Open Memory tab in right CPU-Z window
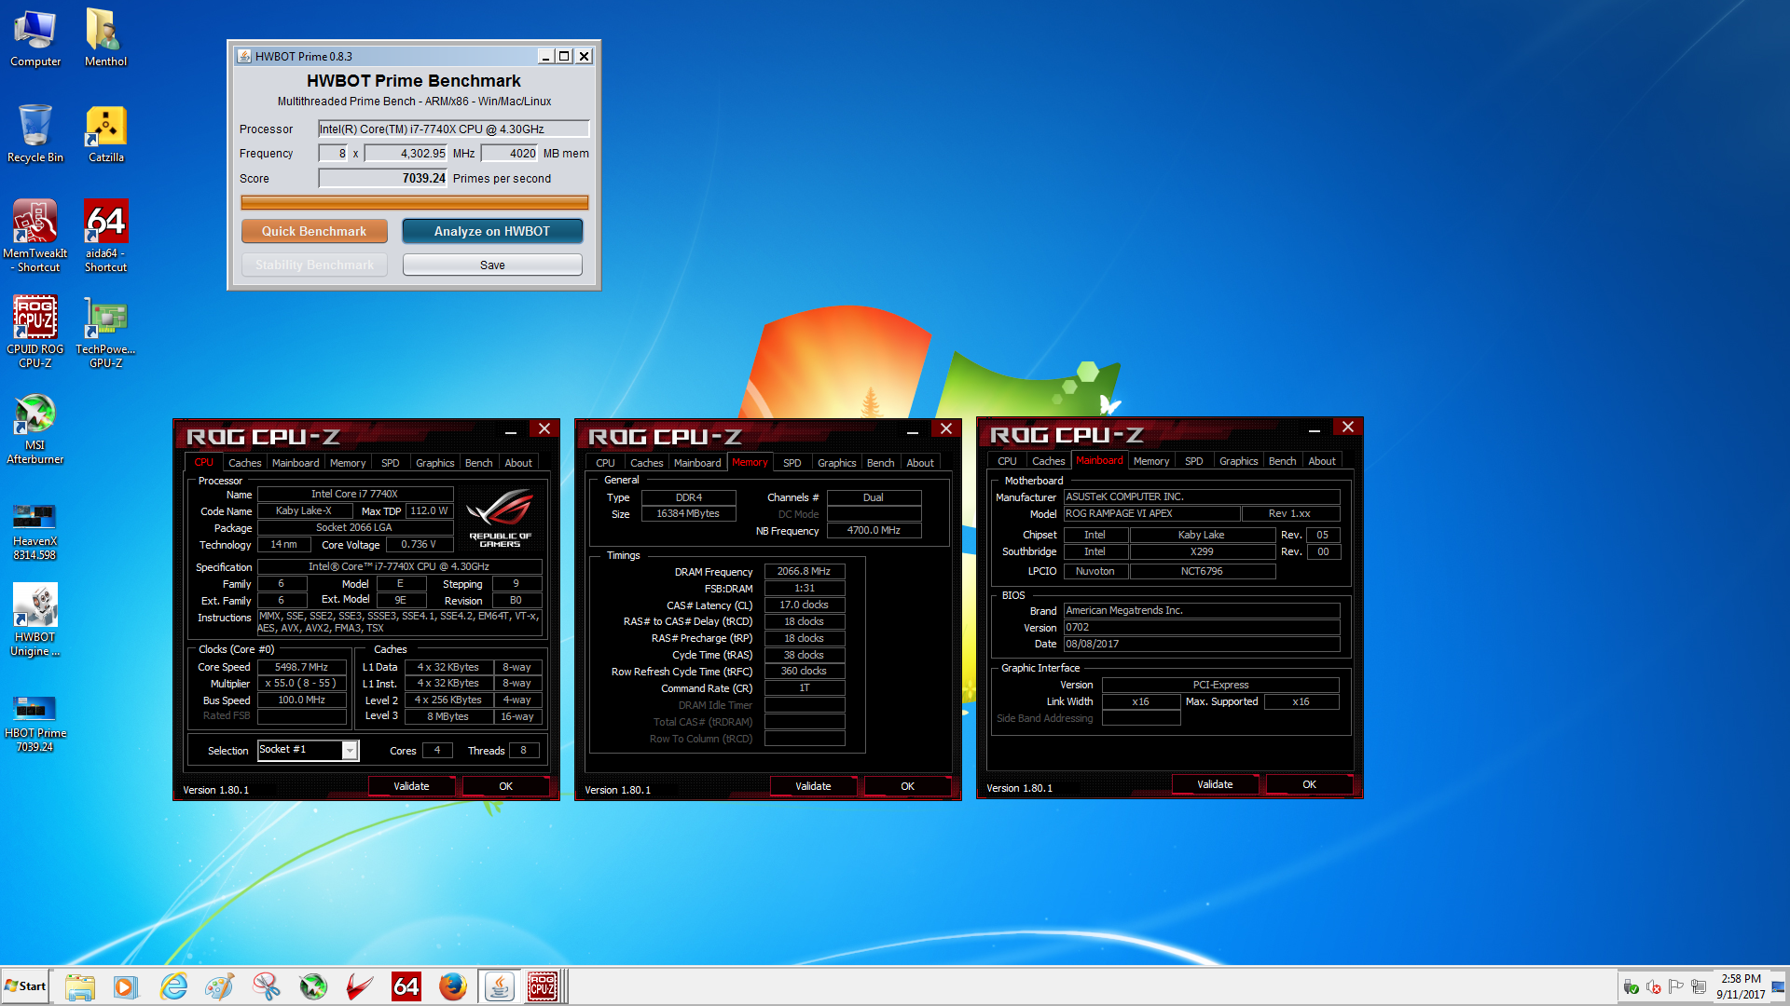The width and height of the screenshot is (1790, 1006). [x=1151, y=461]
